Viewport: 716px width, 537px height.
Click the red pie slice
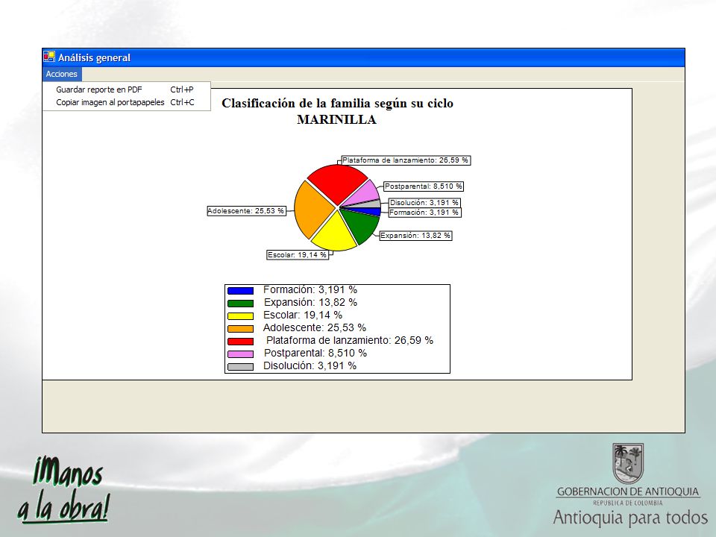[336, 183]
